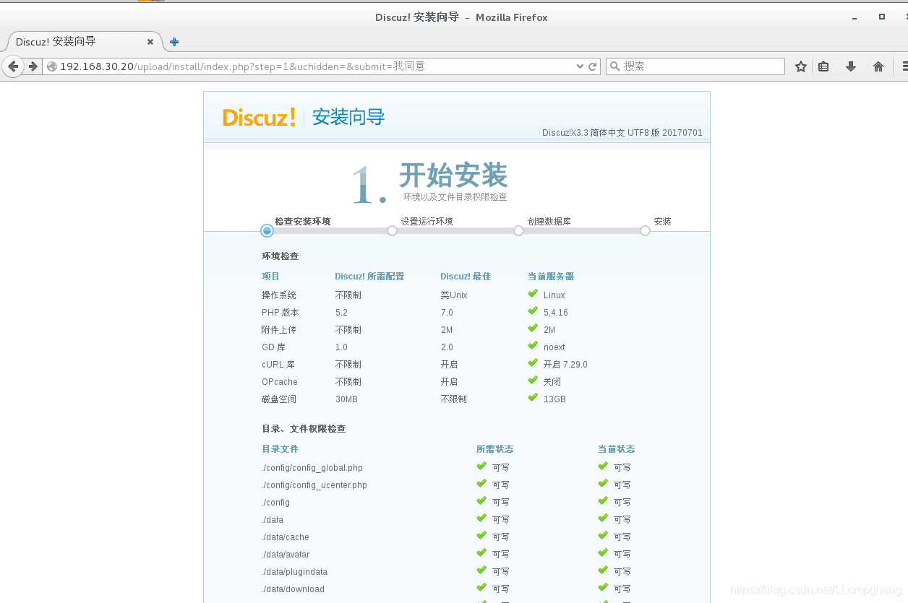
Task: Open the bookmarks list icon
Action: 823,66
